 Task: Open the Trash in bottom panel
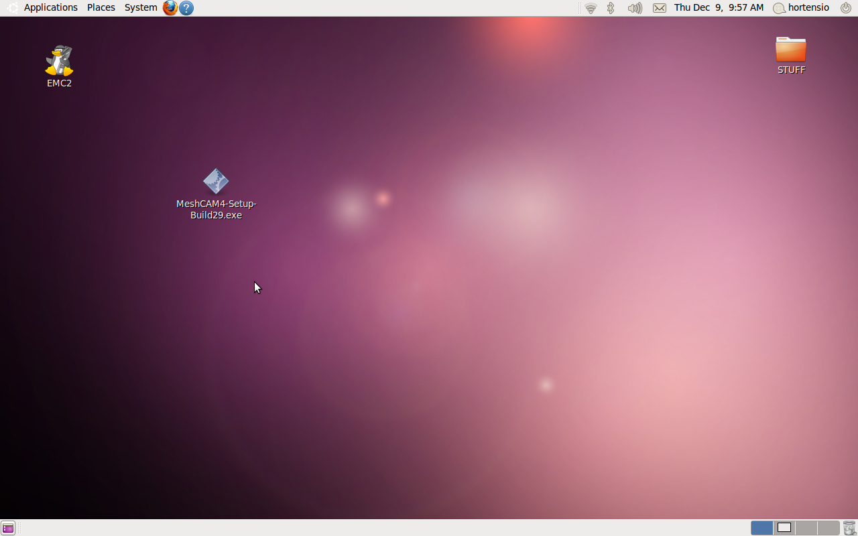849,528
